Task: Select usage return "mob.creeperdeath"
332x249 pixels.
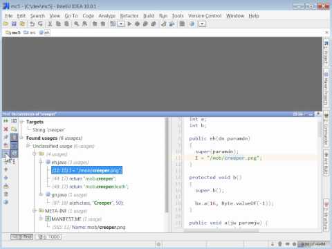Action: [x=90, y=187]
